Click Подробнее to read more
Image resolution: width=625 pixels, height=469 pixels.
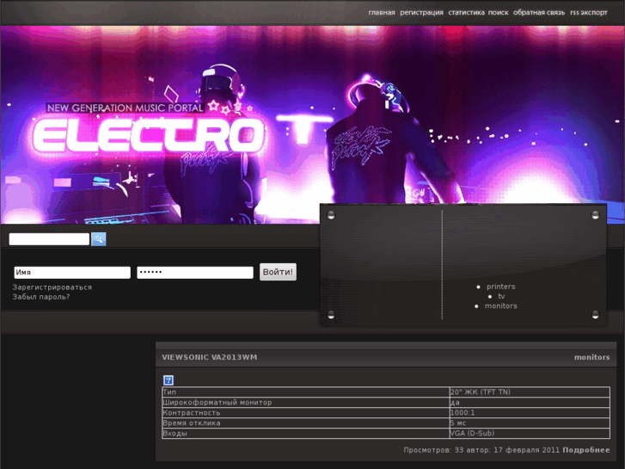point(586,450)
